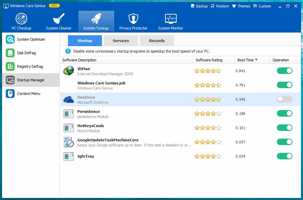Click the Restore circular arrow icon

tap(213, 6)
